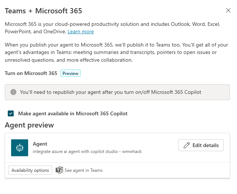237x194 pixels.
Task: Click the Microsoft Teams logo icon
Action: click(59, 170)
